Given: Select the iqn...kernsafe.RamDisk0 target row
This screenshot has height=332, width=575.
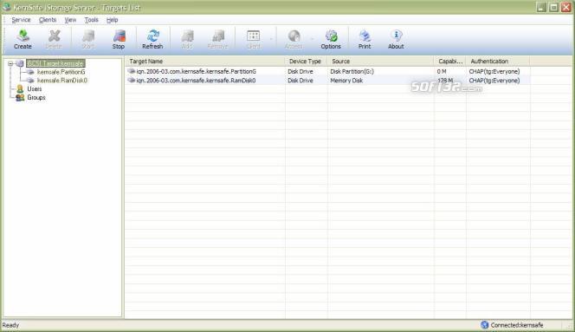Looking at the screenshot, I should pos(328,81).
